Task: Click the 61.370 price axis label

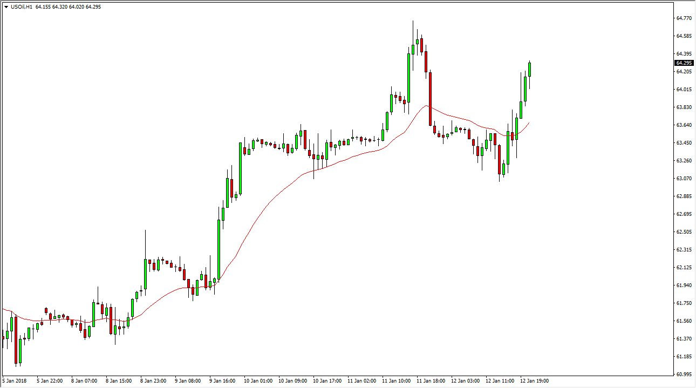Action: pos(683,339)
